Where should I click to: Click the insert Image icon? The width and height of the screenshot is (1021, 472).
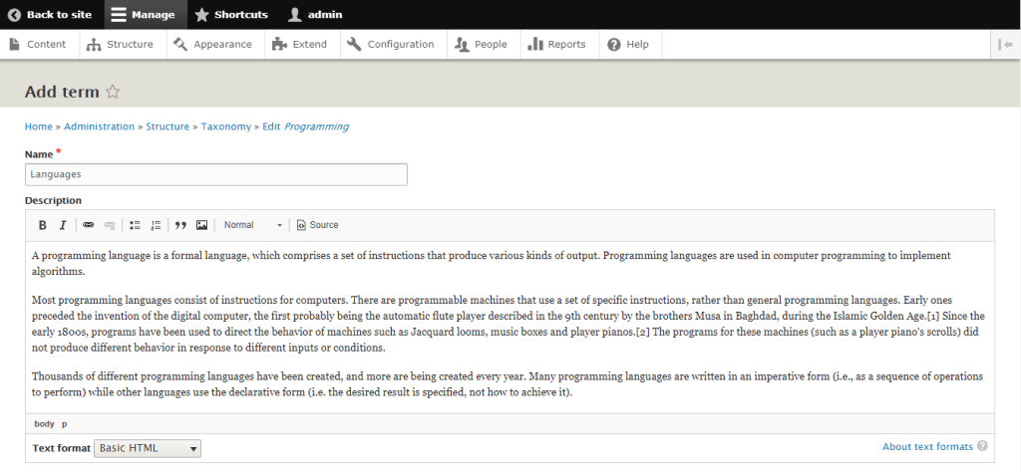[x=201, y=225]
